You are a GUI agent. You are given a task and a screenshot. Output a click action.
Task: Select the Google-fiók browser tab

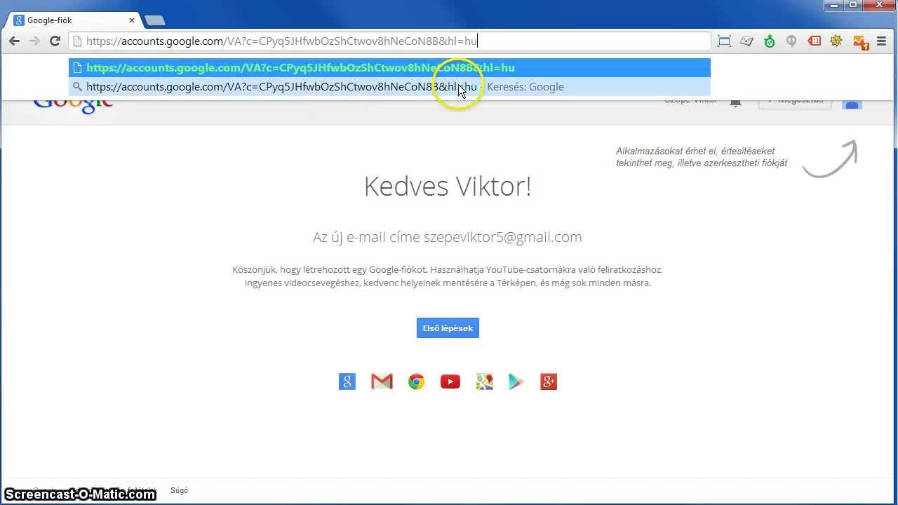coord(74,20)
